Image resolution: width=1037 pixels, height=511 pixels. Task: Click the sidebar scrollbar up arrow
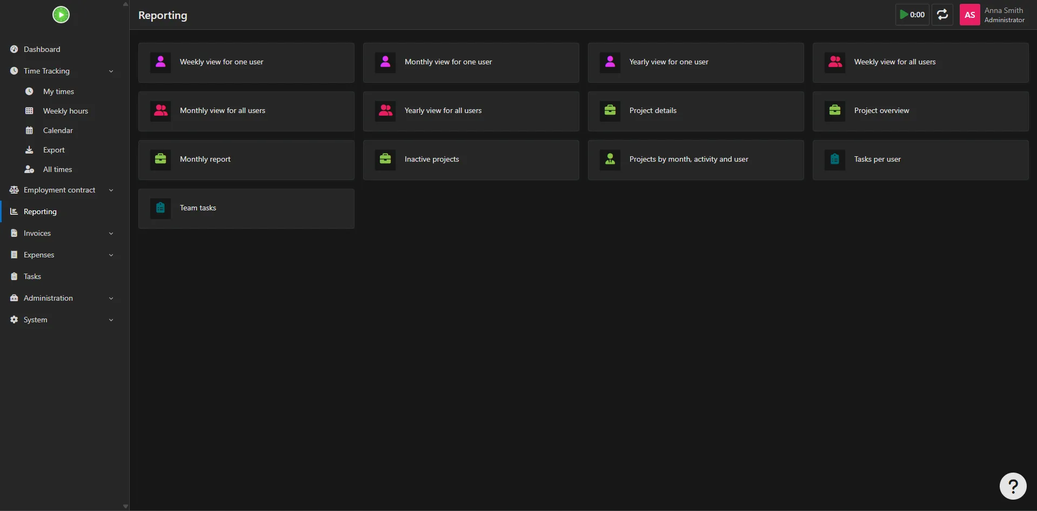[x=125, y=4]
